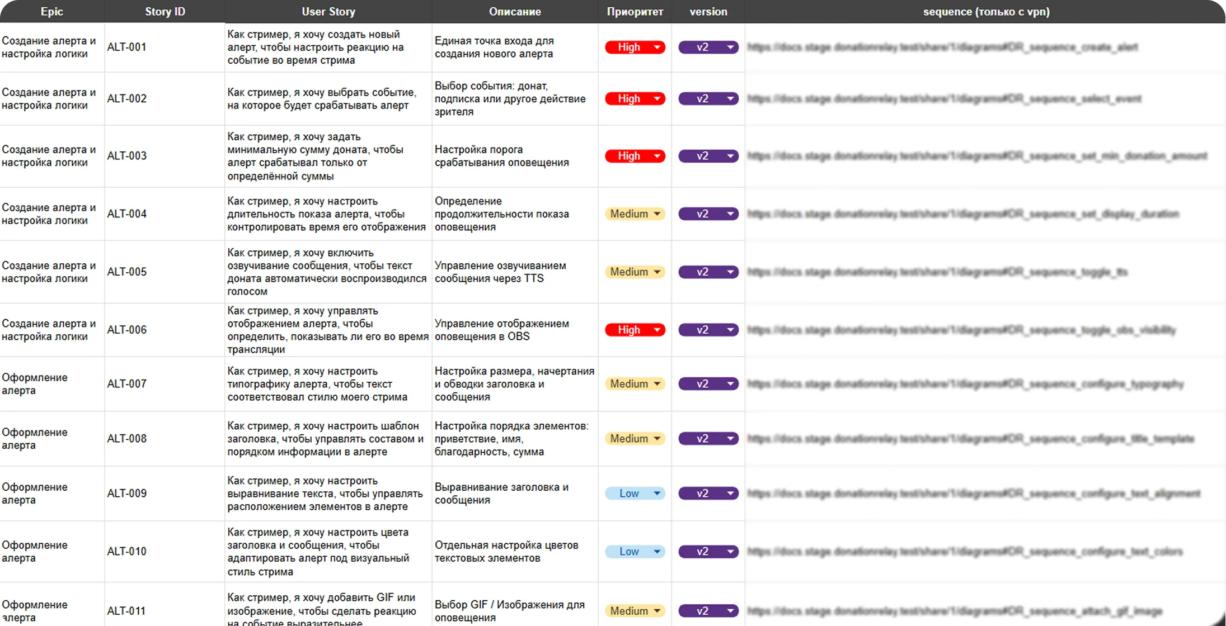Click the Приоритет column header

click(635, 12)
